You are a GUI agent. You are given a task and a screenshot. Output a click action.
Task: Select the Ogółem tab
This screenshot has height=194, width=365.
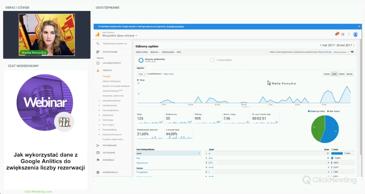[140, 68]
